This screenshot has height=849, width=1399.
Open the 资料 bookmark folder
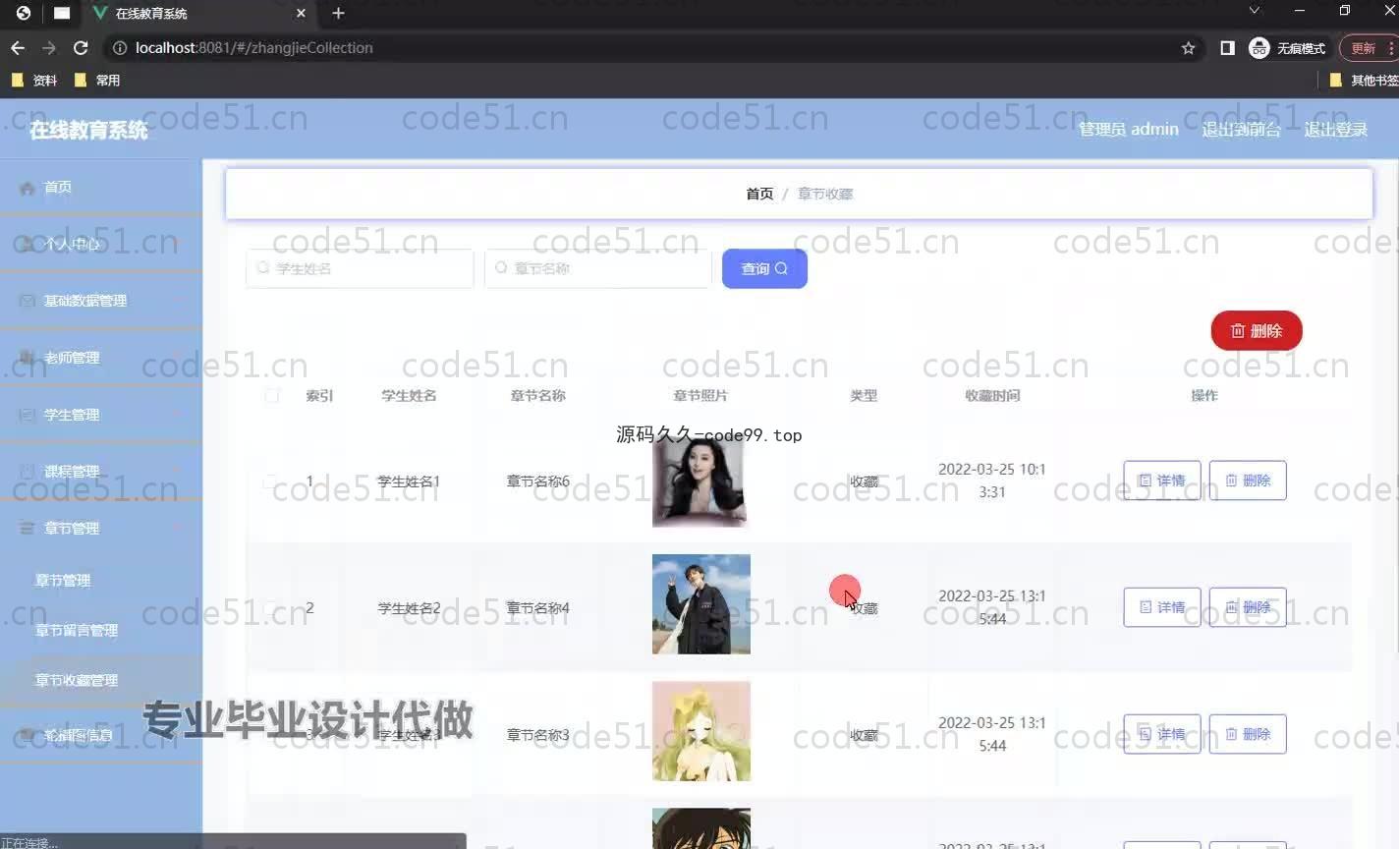coord(34,81)
